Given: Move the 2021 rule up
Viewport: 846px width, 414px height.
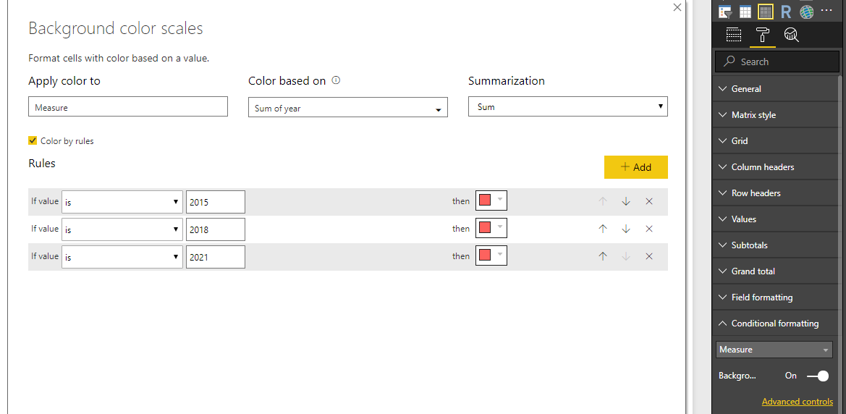Looking at the screenshot, I should pos(603,256).
